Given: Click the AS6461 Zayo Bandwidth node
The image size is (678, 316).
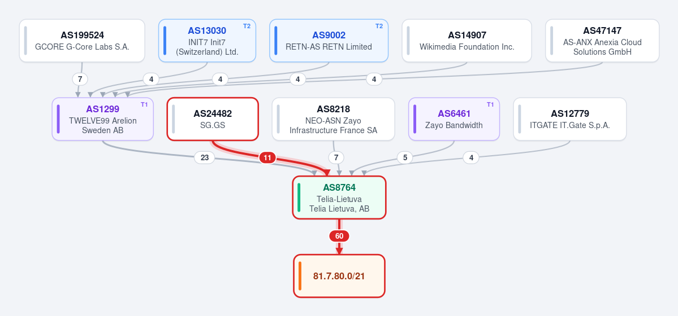Looking at the screenshot, I should [x=454, y=119].
